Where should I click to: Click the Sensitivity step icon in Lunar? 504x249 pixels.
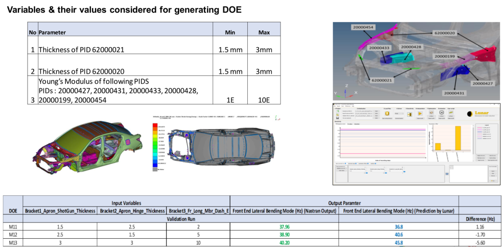pos(410,114)
